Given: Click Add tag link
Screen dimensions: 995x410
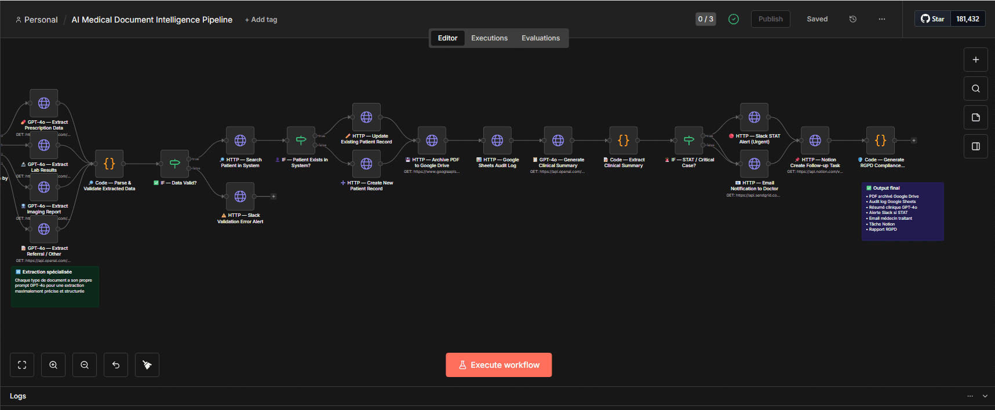Looking at the screenshot, I should [x=261, y=20].
